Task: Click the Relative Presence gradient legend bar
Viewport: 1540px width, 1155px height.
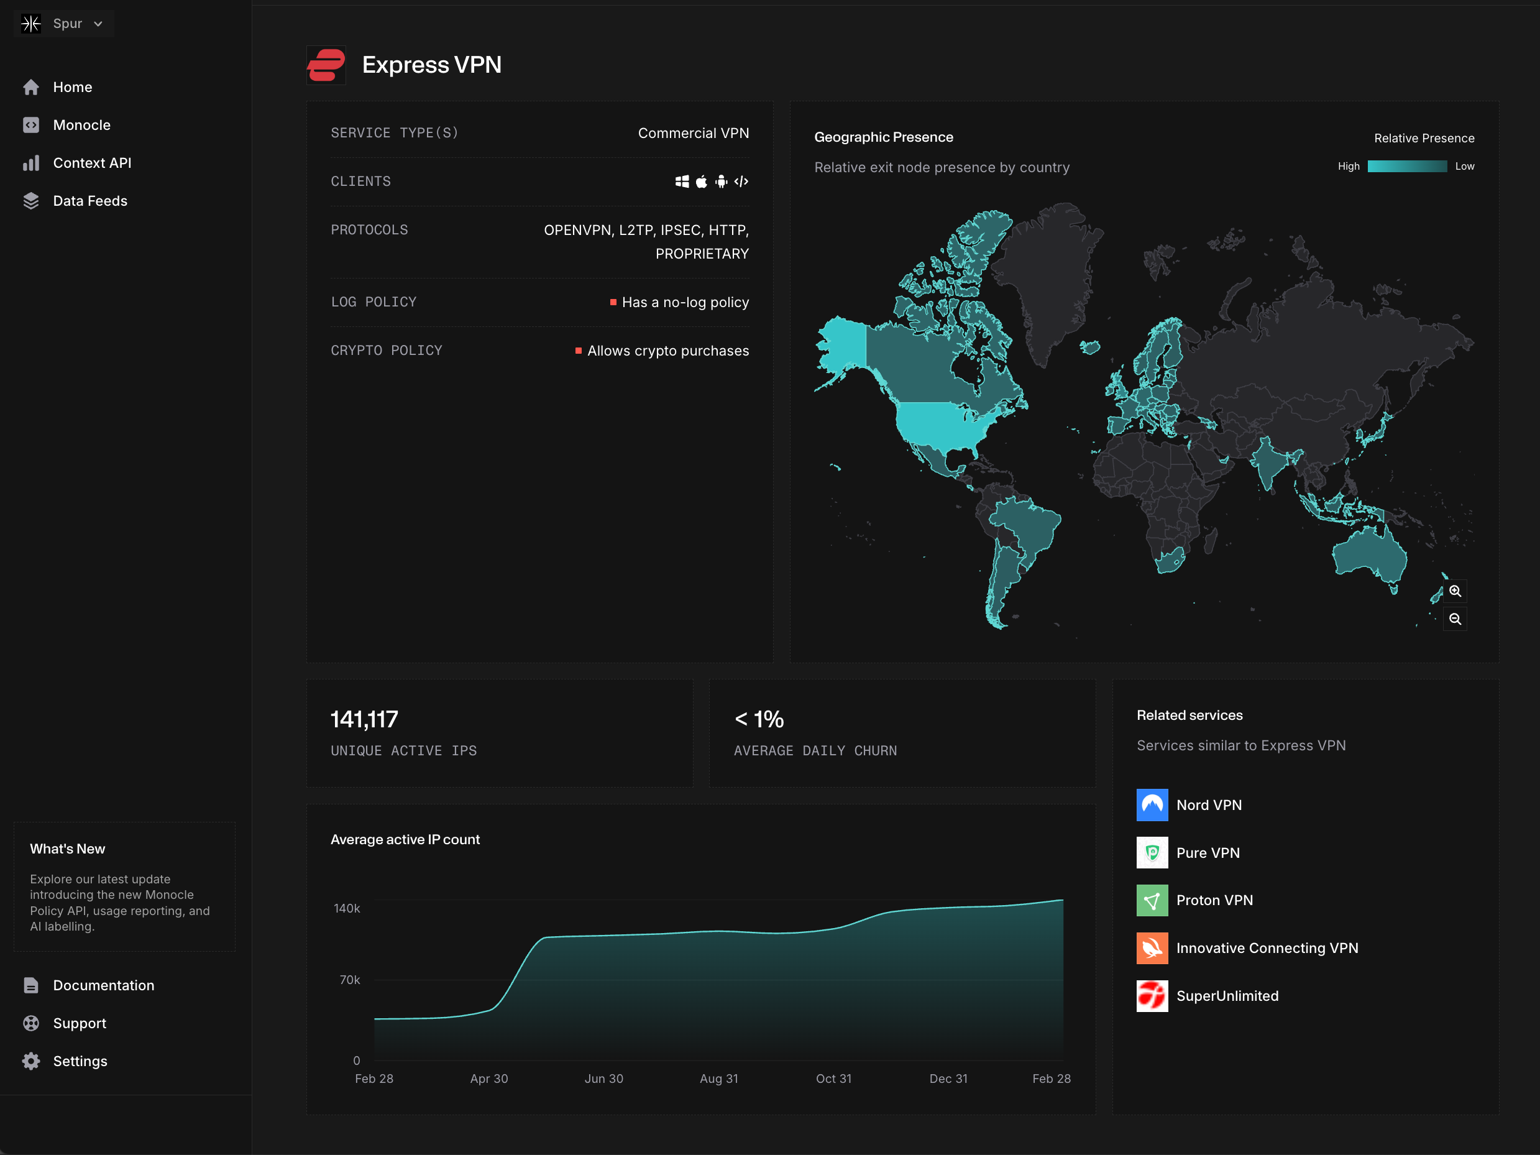Action: click(x=1406, y=167)
